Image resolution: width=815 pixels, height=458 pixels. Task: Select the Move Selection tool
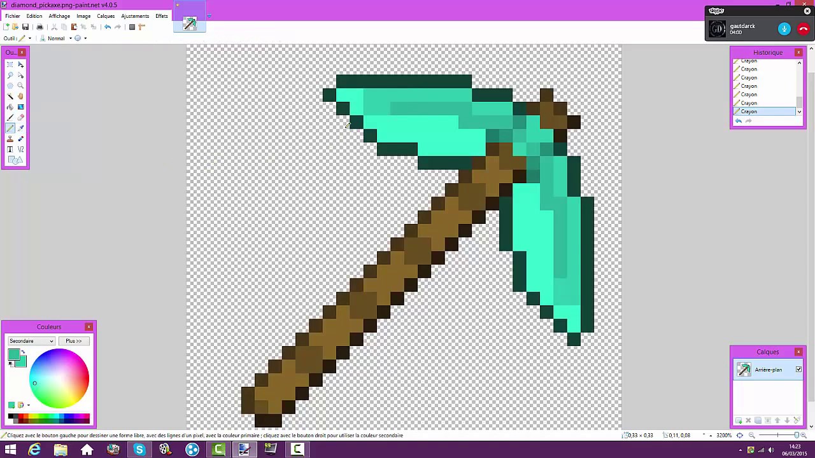click(20, 75)
